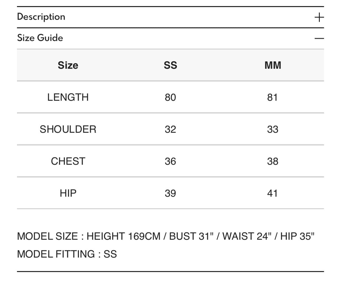Click the SS hip value 39

pos(170,193)
